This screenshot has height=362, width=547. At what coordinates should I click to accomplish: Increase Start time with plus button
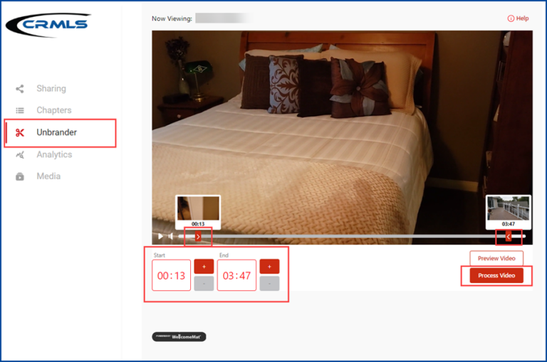coord(204,266)
